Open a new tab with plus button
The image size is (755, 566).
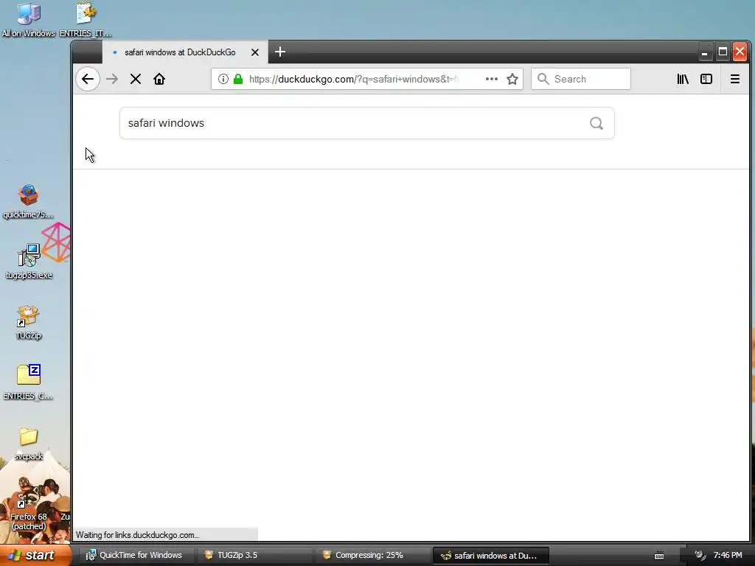coord(280,52)
